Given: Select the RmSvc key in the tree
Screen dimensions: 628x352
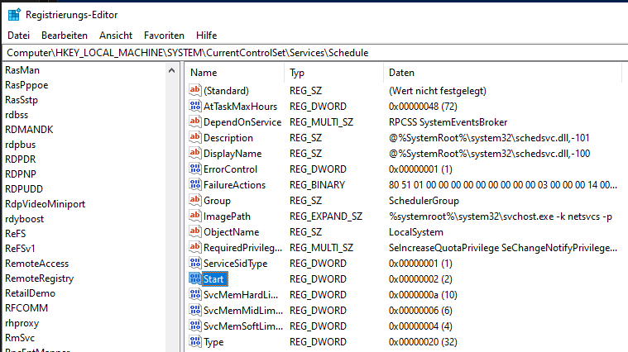Looking at the screenshot, I should coord(20,338).
